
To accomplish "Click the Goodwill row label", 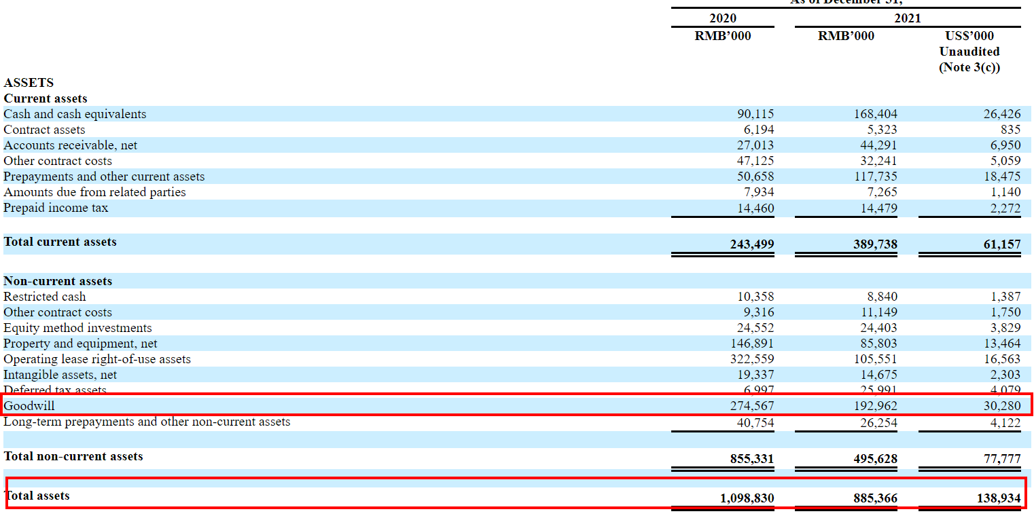I will tap(29, 406).
